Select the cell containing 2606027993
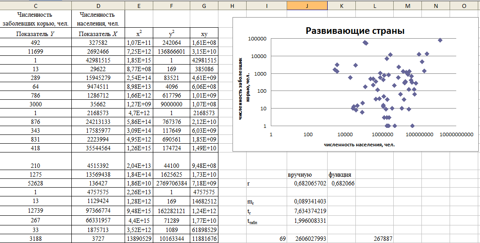The width and height of the screenshot is (480, 243). click(307, 238)
